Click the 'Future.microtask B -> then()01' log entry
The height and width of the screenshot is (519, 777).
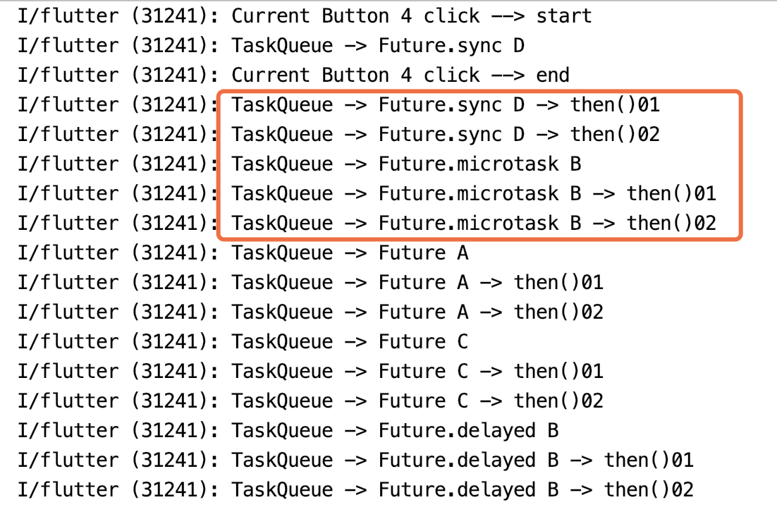474,194
